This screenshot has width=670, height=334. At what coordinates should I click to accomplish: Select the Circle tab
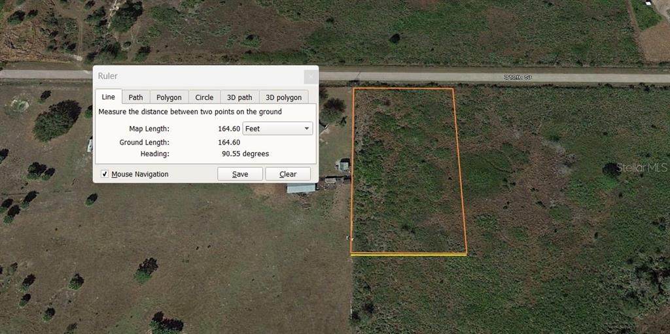pos(204,97)
